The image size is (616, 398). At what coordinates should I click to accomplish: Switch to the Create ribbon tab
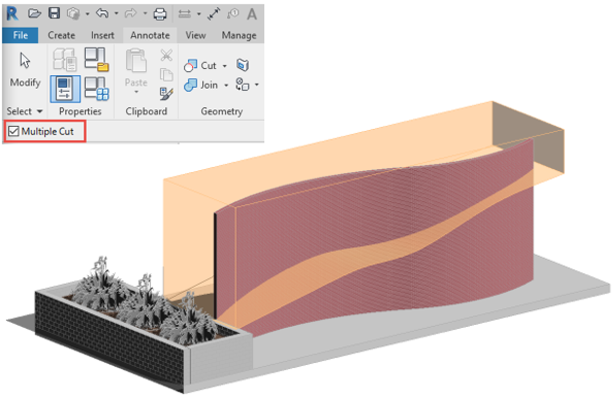[61, 35]
